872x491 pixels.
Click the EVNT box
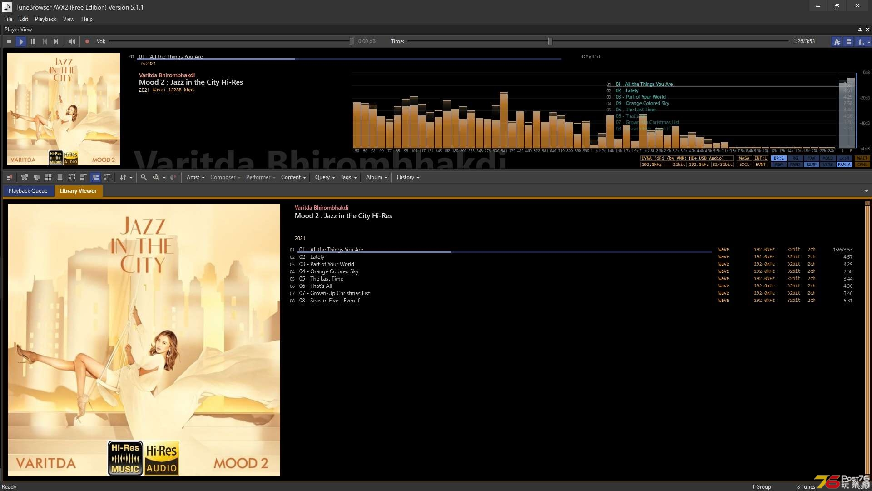click(x=760, y=165)
